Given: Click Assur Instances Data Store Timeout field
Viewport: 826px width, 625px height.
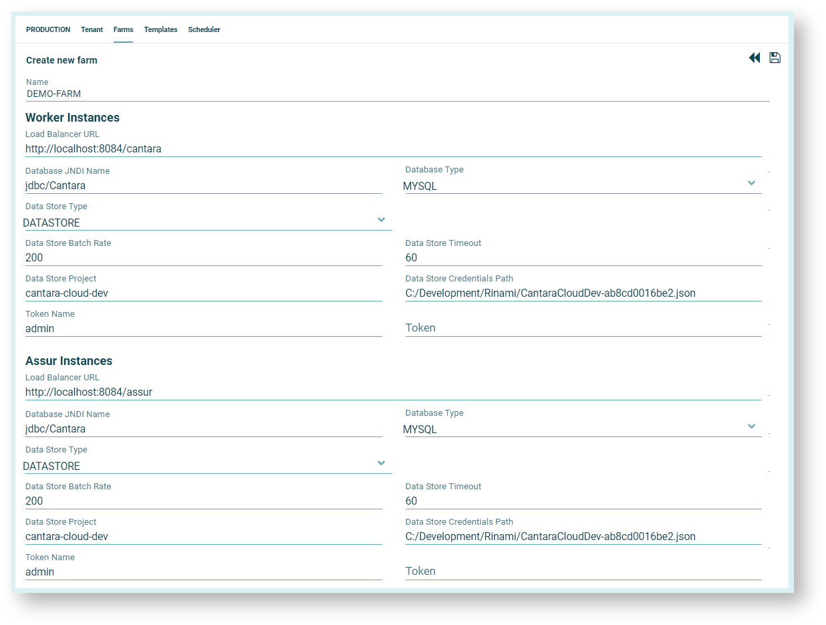Looking at the screenshot, I should 583,501.
